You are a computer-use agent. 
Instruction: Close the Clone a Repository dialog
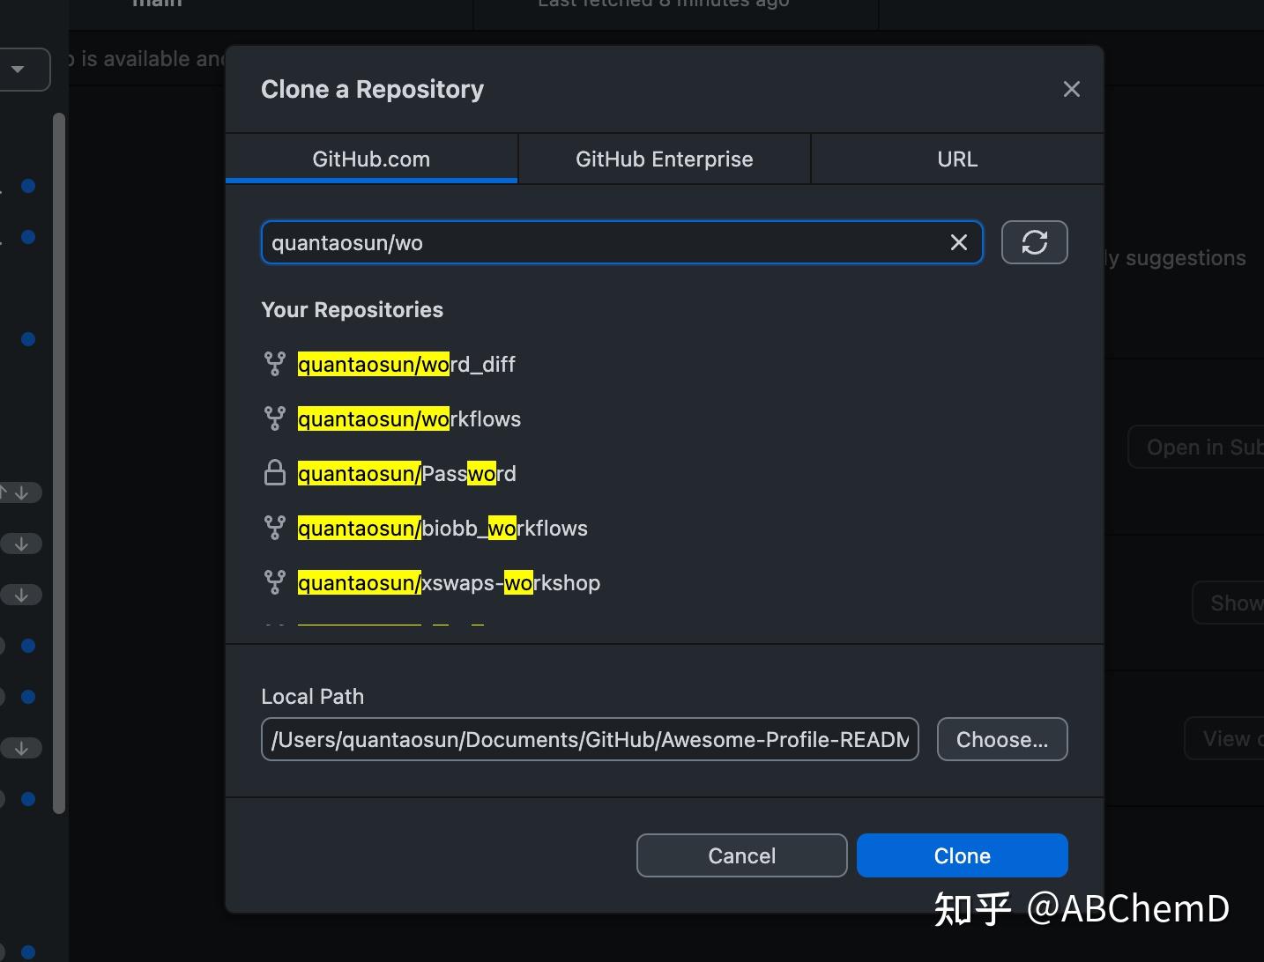tap(1071, 88)
